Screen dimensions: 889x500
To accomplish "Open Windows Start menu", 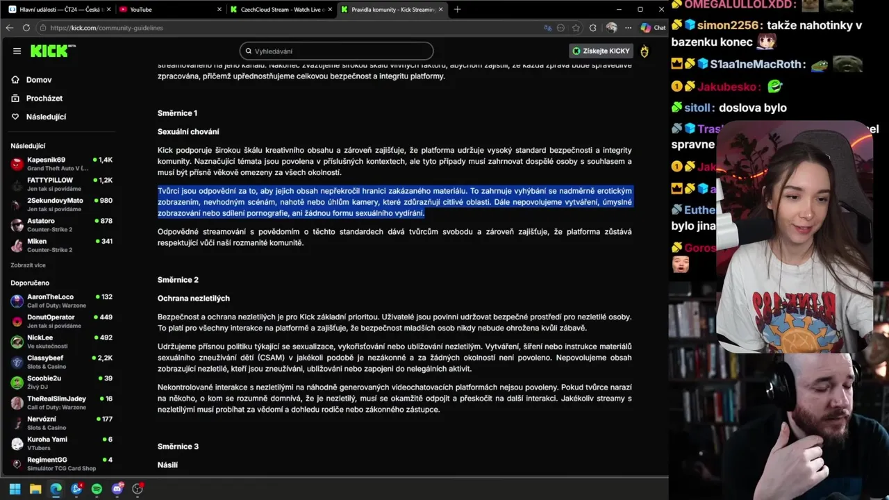I will tap(15, 489).
